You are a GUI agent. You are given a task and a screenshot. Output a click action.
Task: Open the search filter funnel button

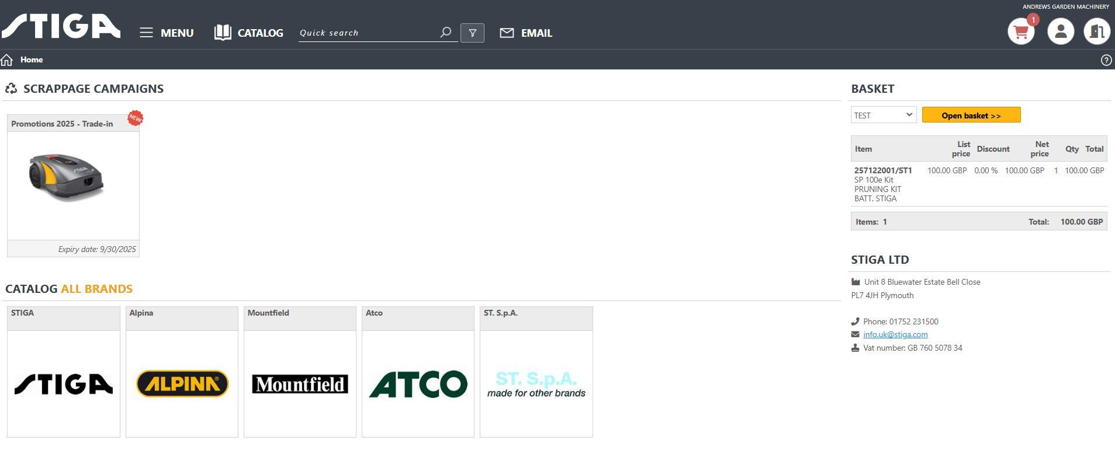click(472, 33)
